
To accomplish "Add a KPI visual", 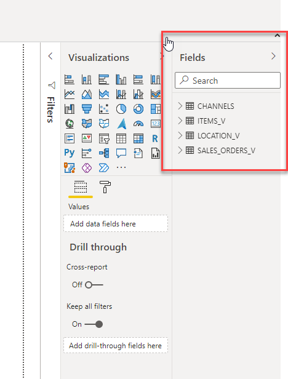I will 87,138.
